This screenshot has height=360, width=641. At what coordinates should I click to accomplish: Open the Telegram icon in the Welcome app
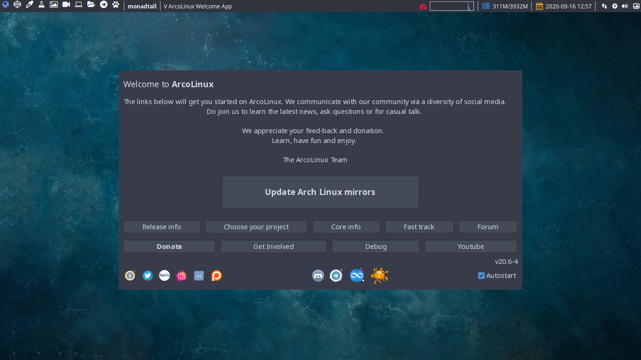click(336, 276)
